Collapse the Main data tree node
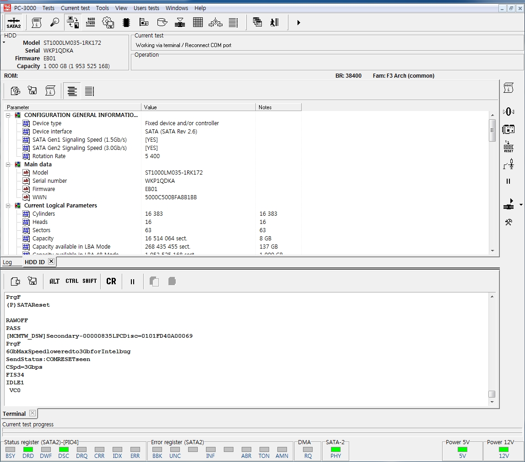 (x=8, y=165)
